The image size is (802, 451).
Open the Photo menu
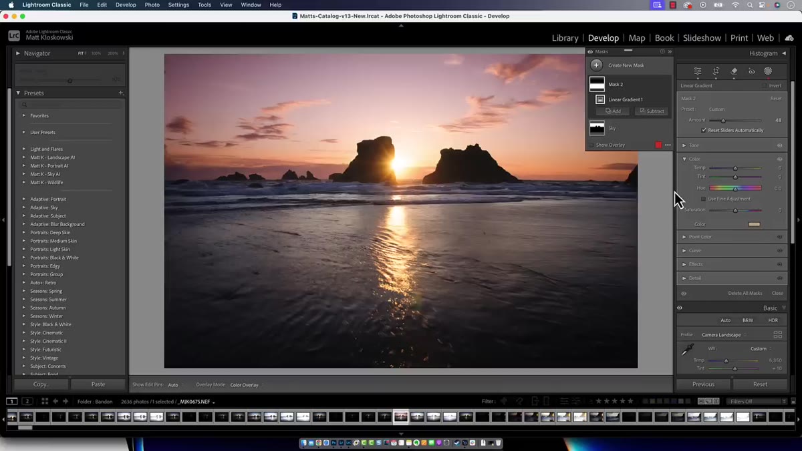[x=152, y=5]
